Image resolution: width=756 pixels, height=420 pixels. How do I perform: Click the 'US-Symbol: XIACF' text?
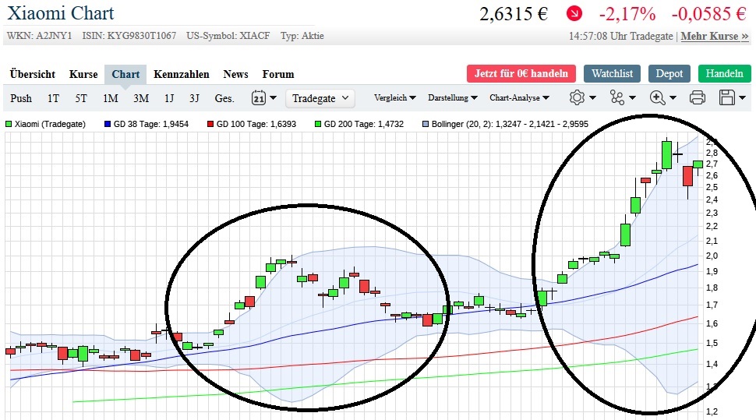(228, 36)
